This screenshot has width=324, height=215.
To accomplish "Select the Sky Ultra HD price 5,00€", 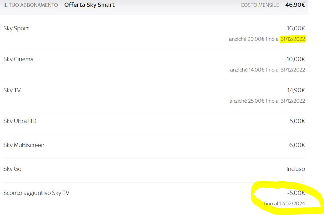I will (297, 121).
